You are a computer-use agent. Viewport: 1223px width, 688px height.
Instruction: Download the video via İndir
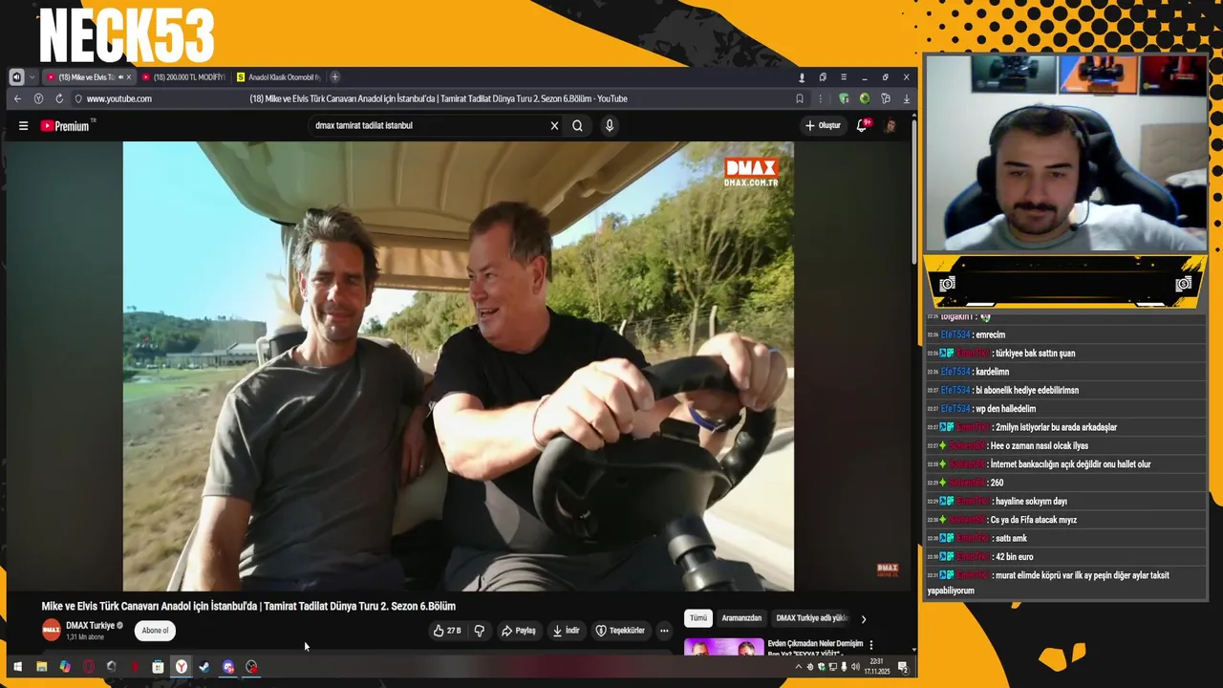tap(566, 631)
